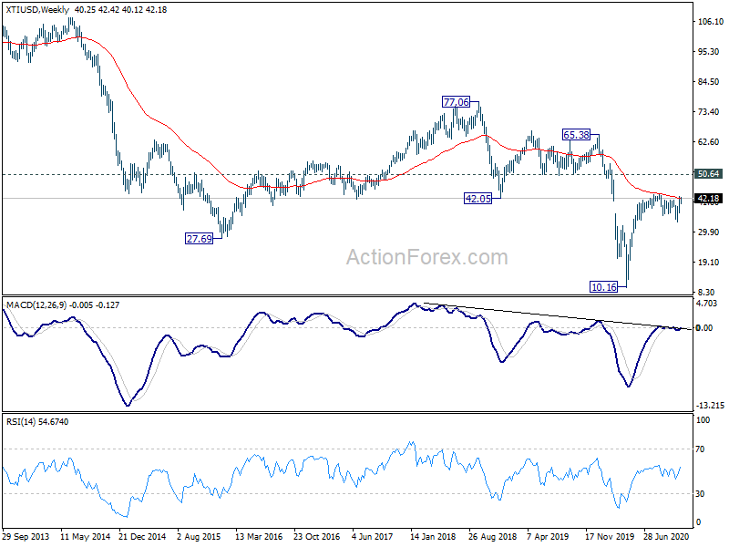Click the 27.69 low label
This screenshot has height=547, width=729.
point(199,239)
